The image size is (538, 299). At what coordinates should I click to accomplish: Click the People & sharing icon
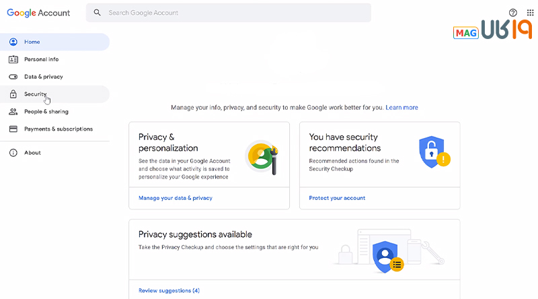13,112
